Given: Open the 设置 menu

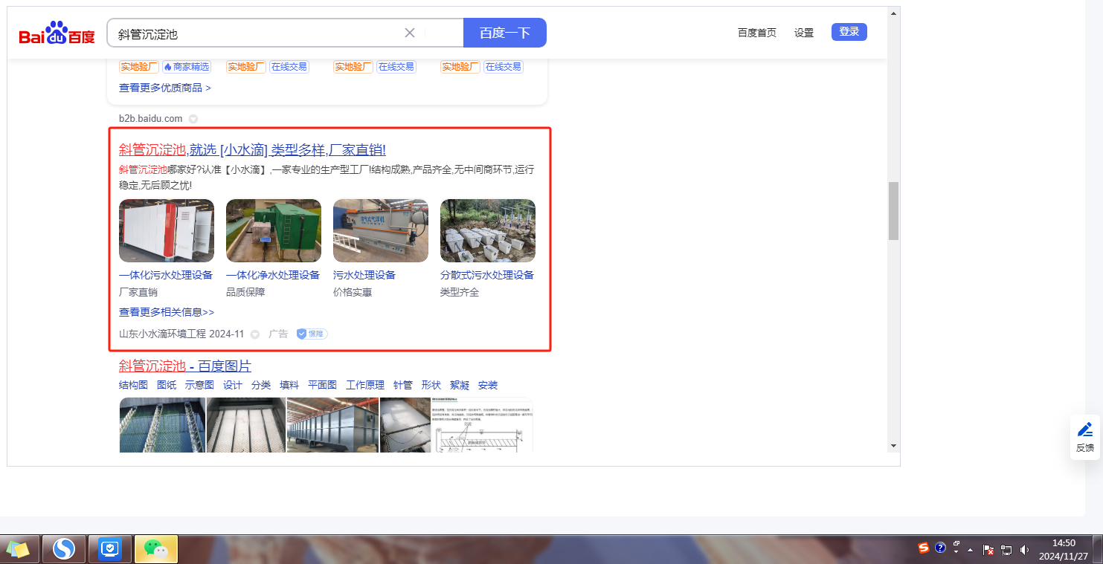Looking at the screenshot, I should [804, 33].
